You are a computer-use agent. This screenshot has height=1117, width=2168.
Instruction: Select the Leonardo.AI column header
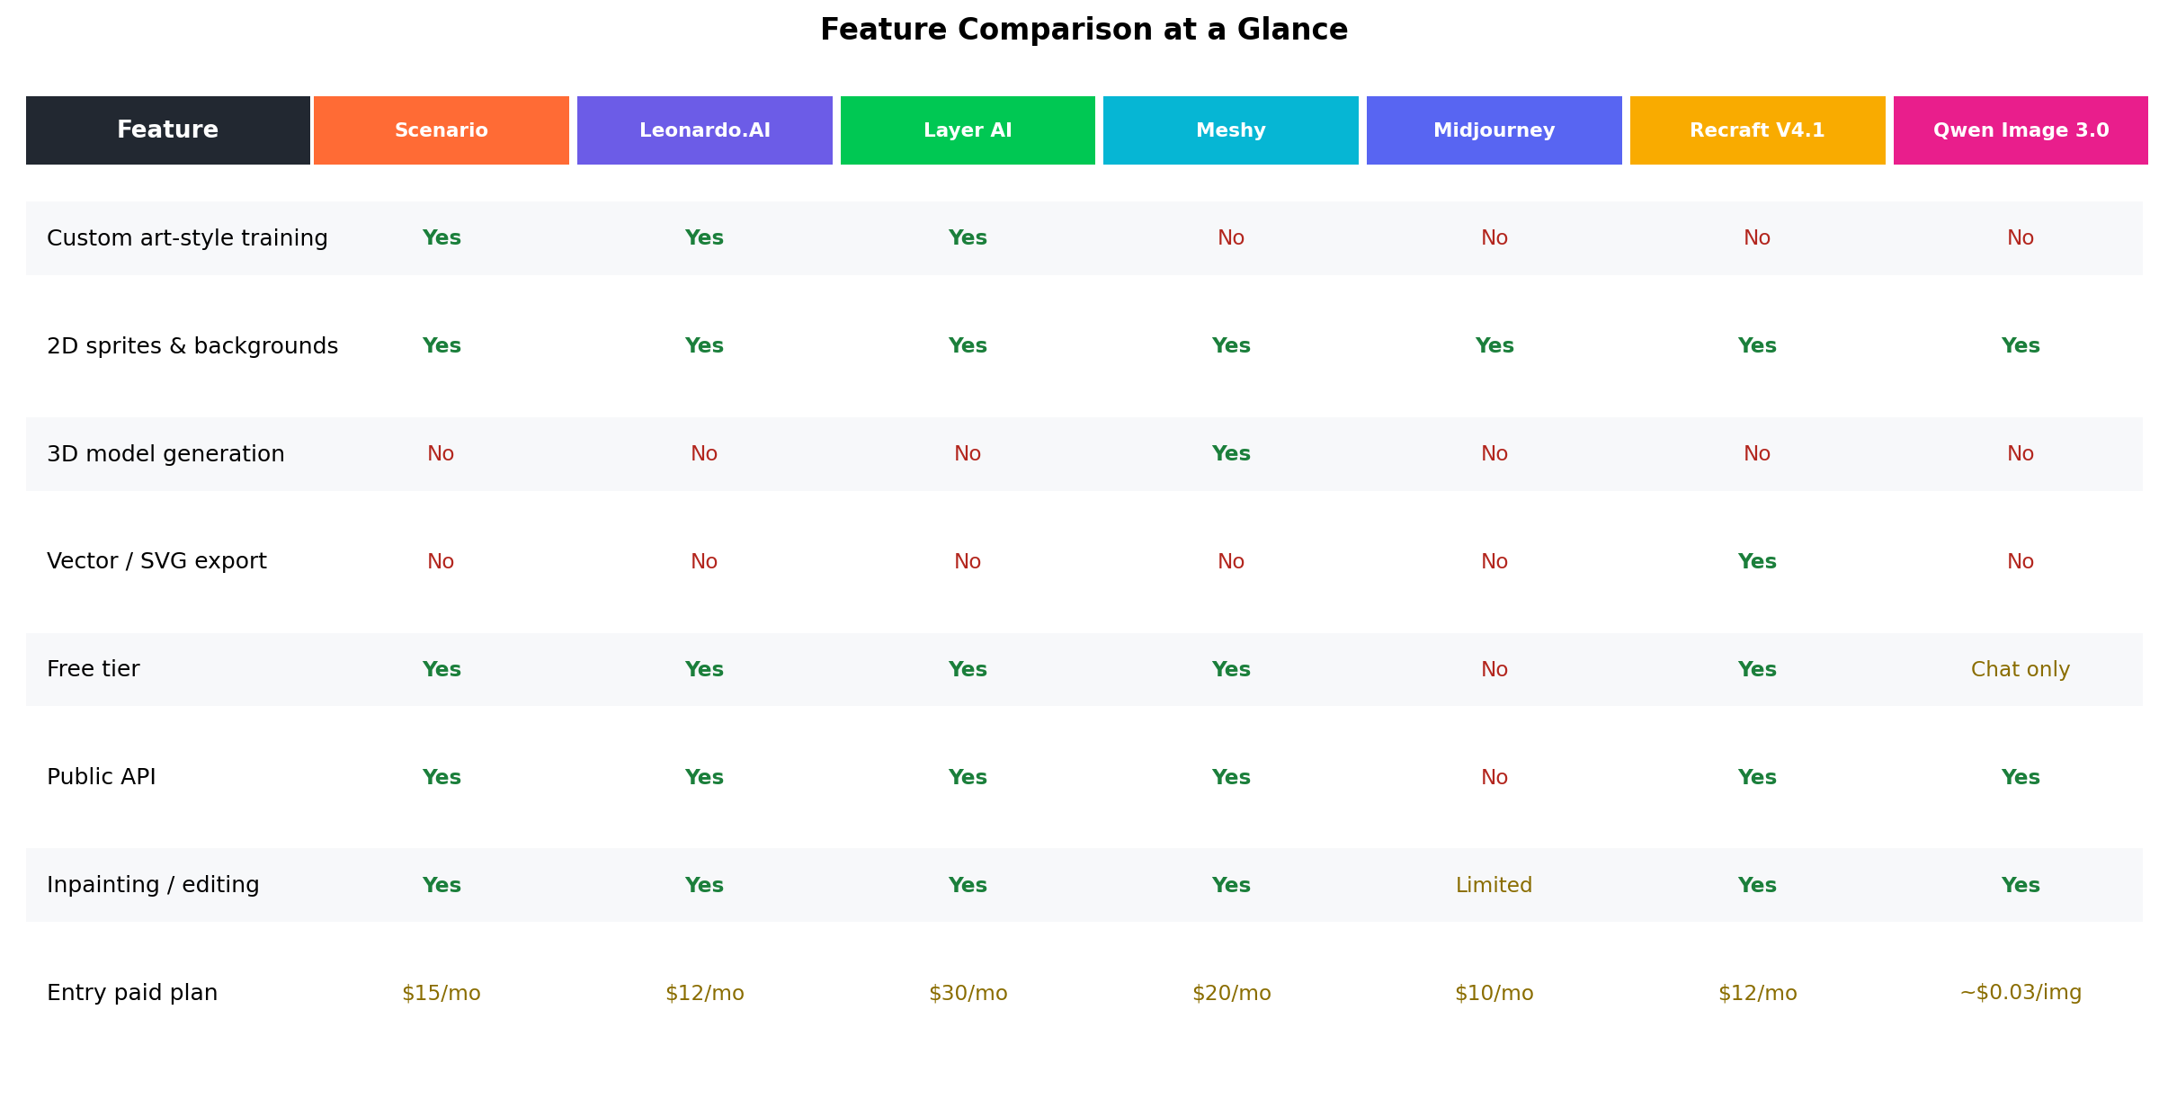(705, 130)
